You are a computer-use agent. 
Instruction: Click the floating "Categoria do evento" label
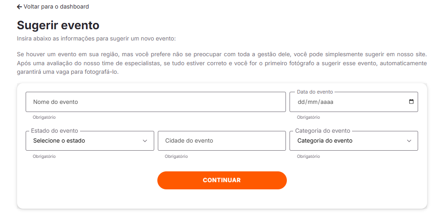pyautogui.click(x=322, y=131)
